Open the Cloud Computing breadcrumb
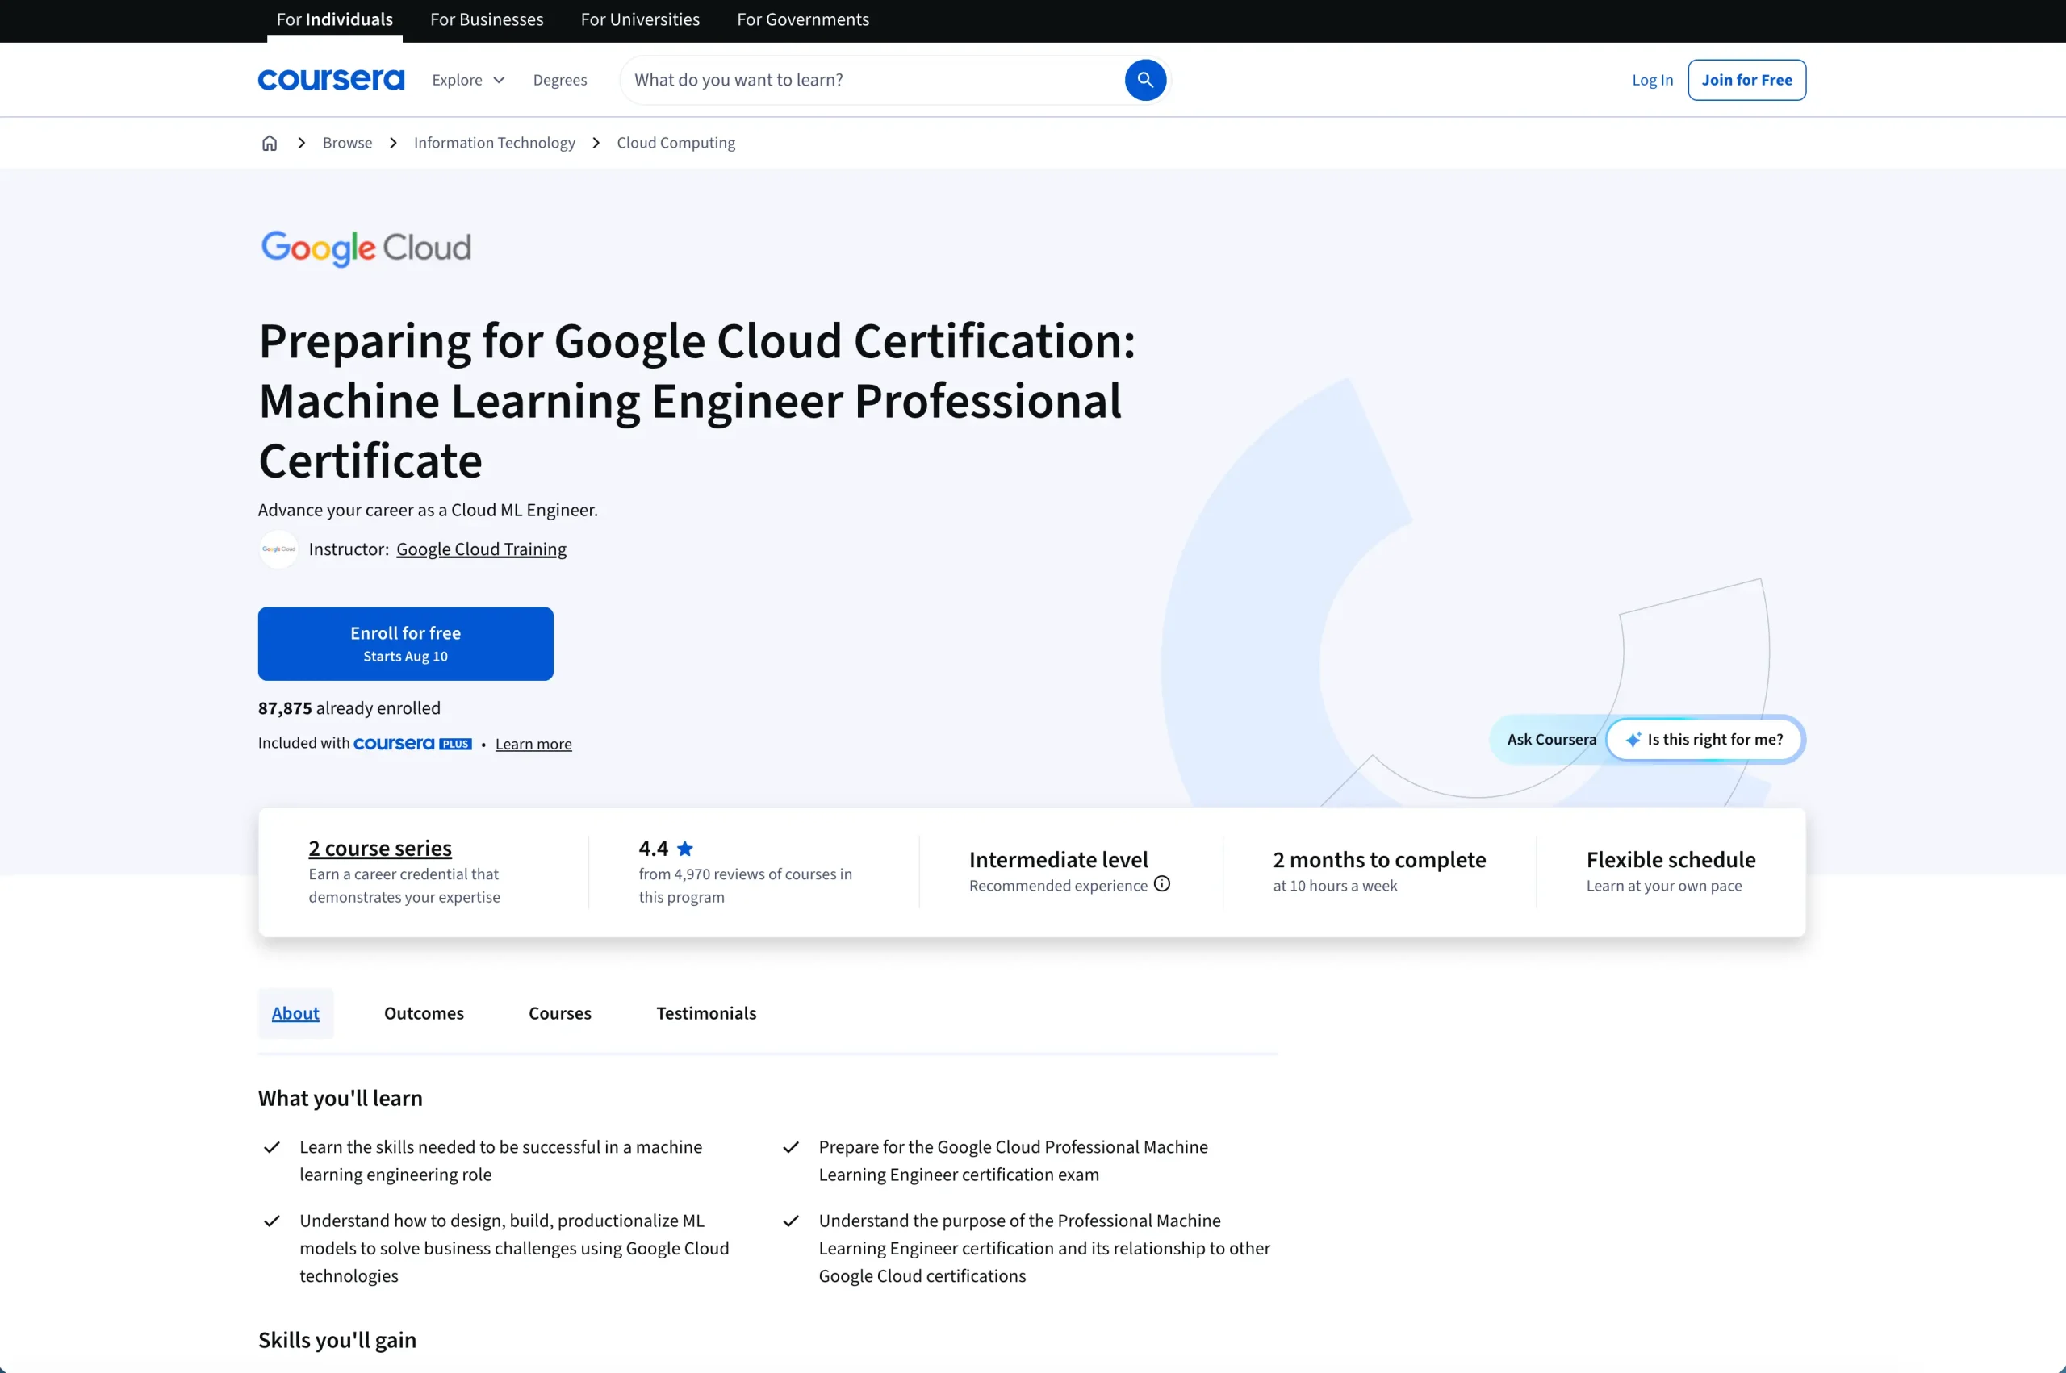 (676, 143)
